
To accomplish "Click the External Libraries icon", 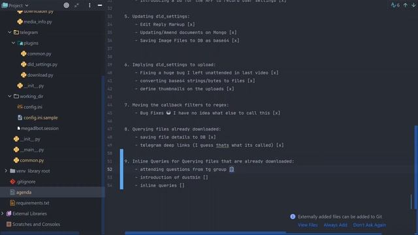I will (x=8, y=213).
